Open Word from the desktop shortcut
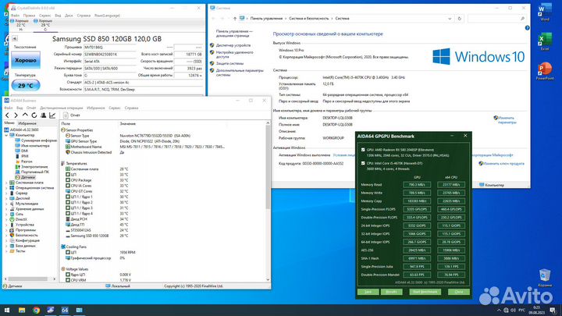562x316 pixels. tap(545, 12)
